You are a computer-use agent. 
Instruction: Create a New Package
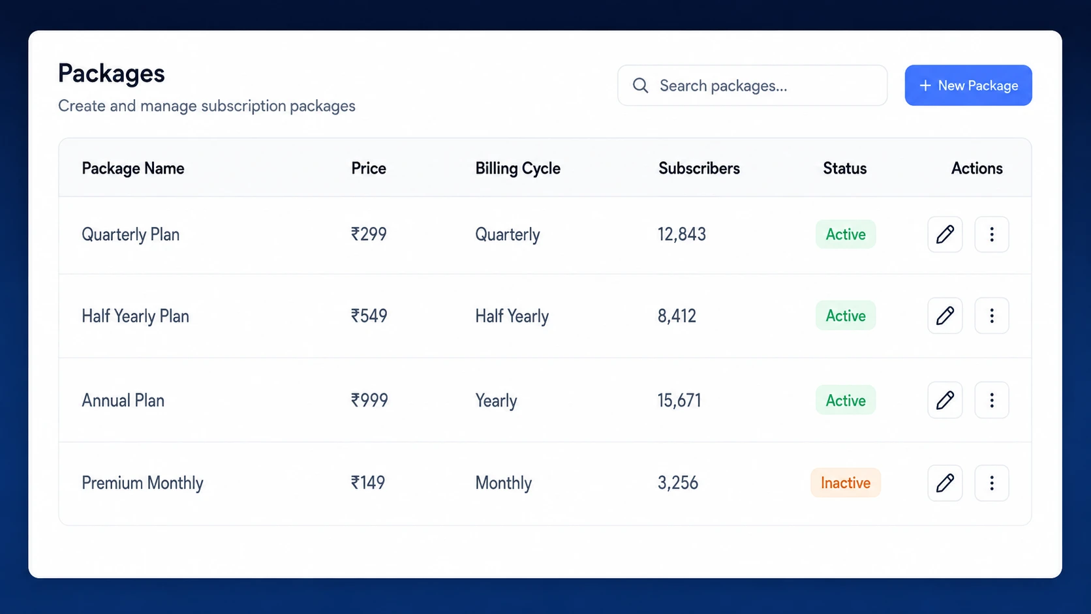click(x=968, y=85)
